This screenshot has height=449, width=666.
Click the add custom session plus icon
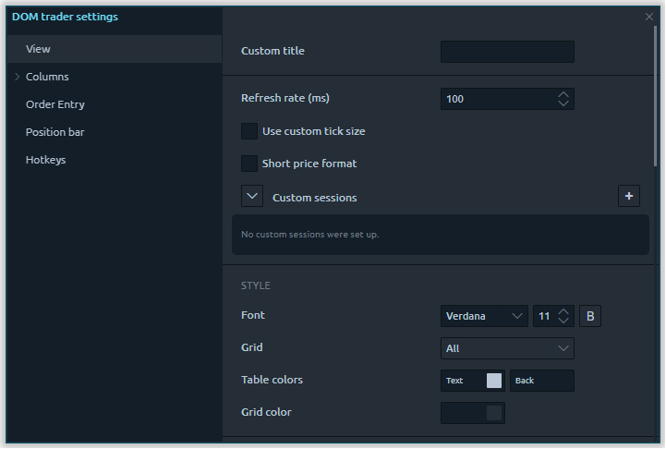tap(628, 196)
